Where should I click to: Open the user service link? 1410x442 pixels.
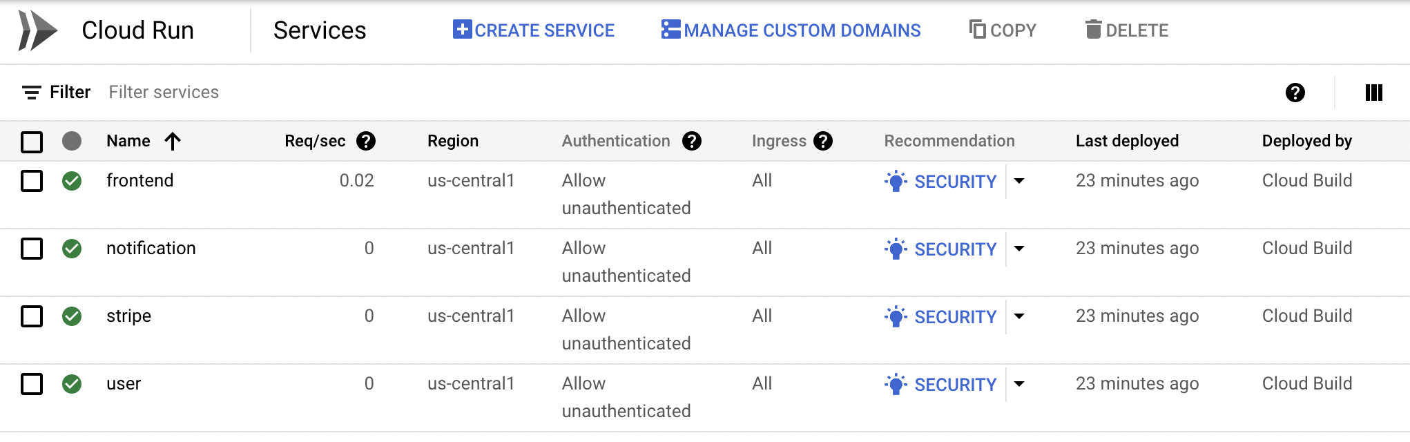point(124,383)
